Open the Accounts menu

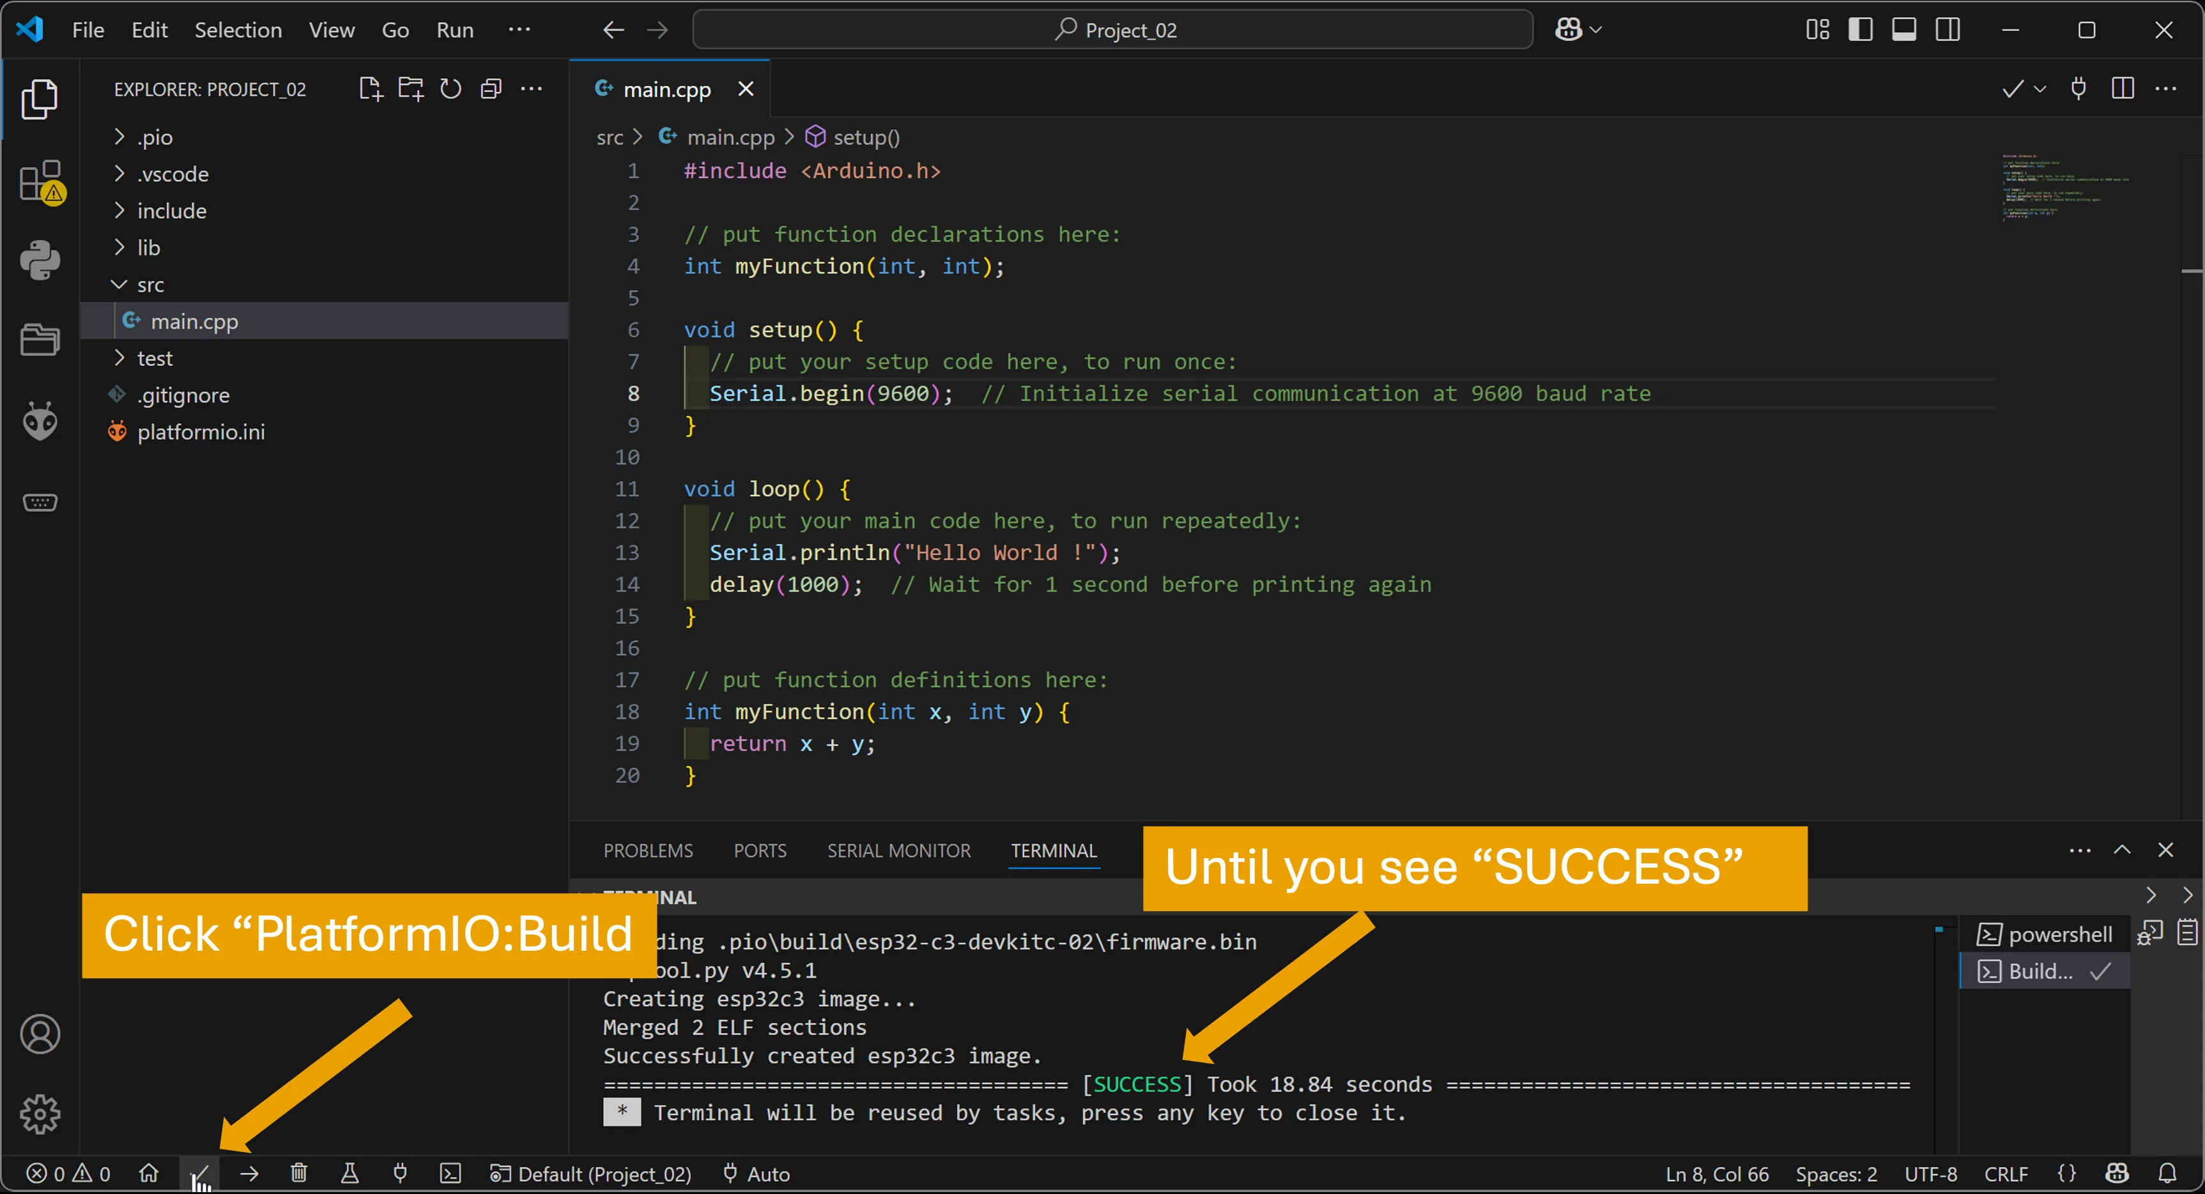[40, 1034]
